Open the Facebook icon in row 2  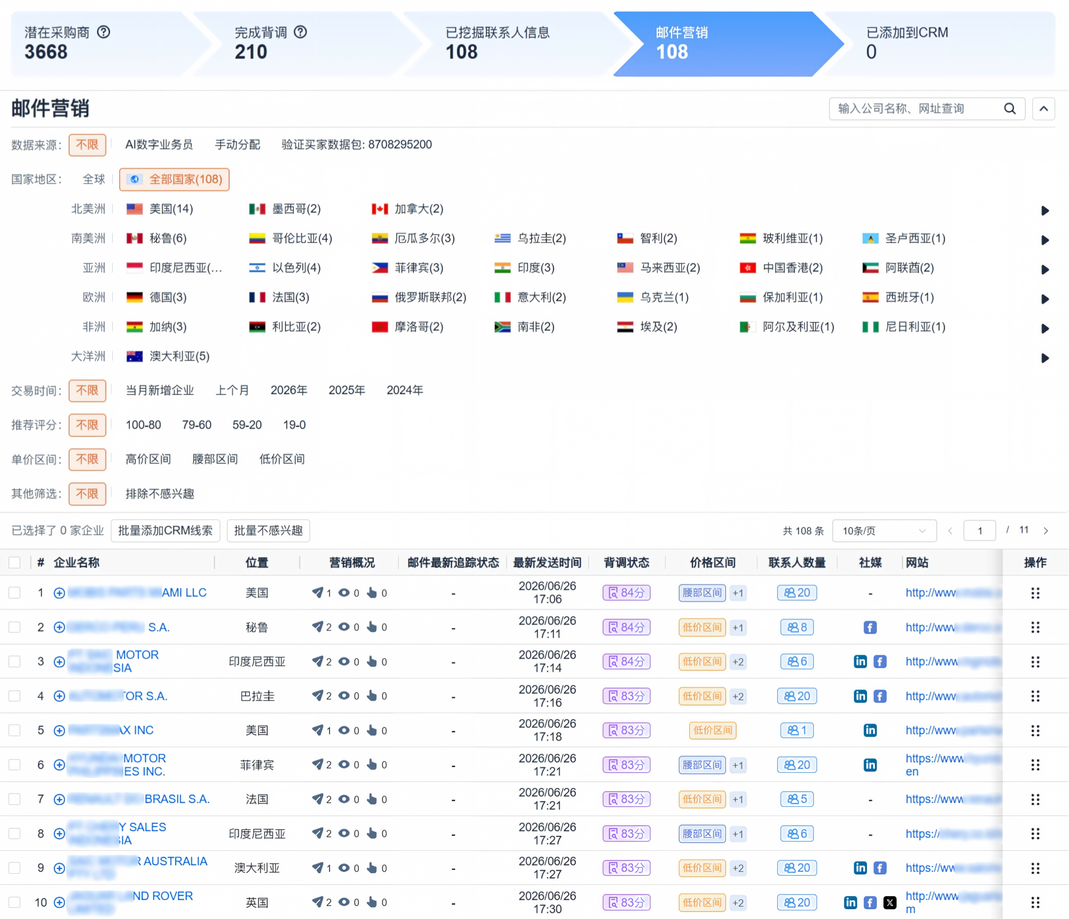(x=870, y=627)
